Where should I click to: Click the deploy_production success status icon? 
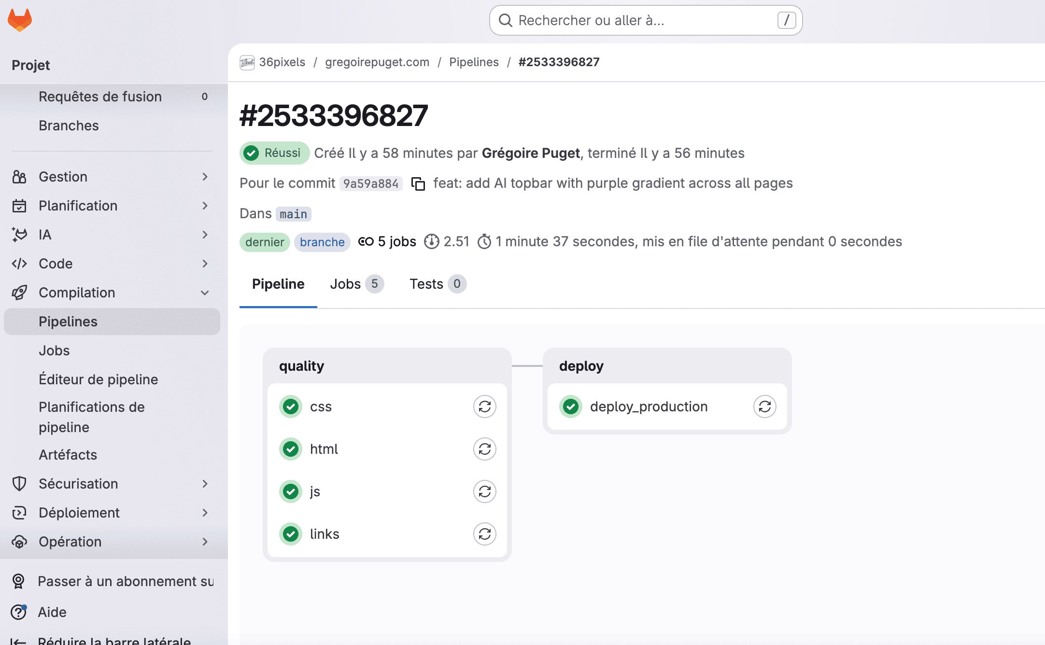571,407
